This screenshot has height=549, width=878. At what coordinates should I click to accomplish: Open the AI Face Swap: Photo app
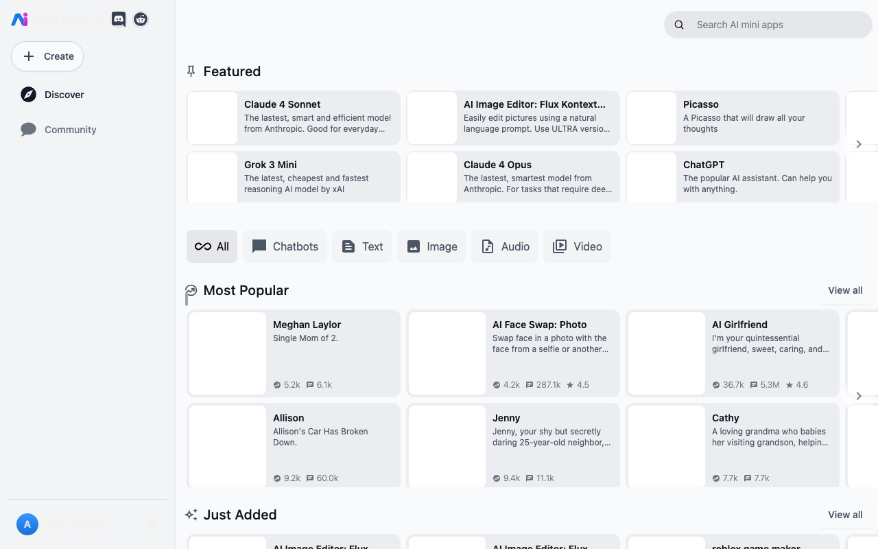[x=513, y=353]
